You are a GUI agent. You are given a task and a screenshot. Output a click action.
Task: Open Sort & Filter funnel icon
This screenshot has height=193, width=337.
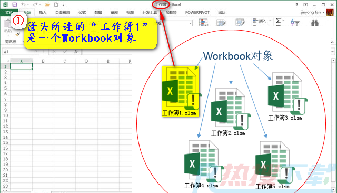[295, 22]
